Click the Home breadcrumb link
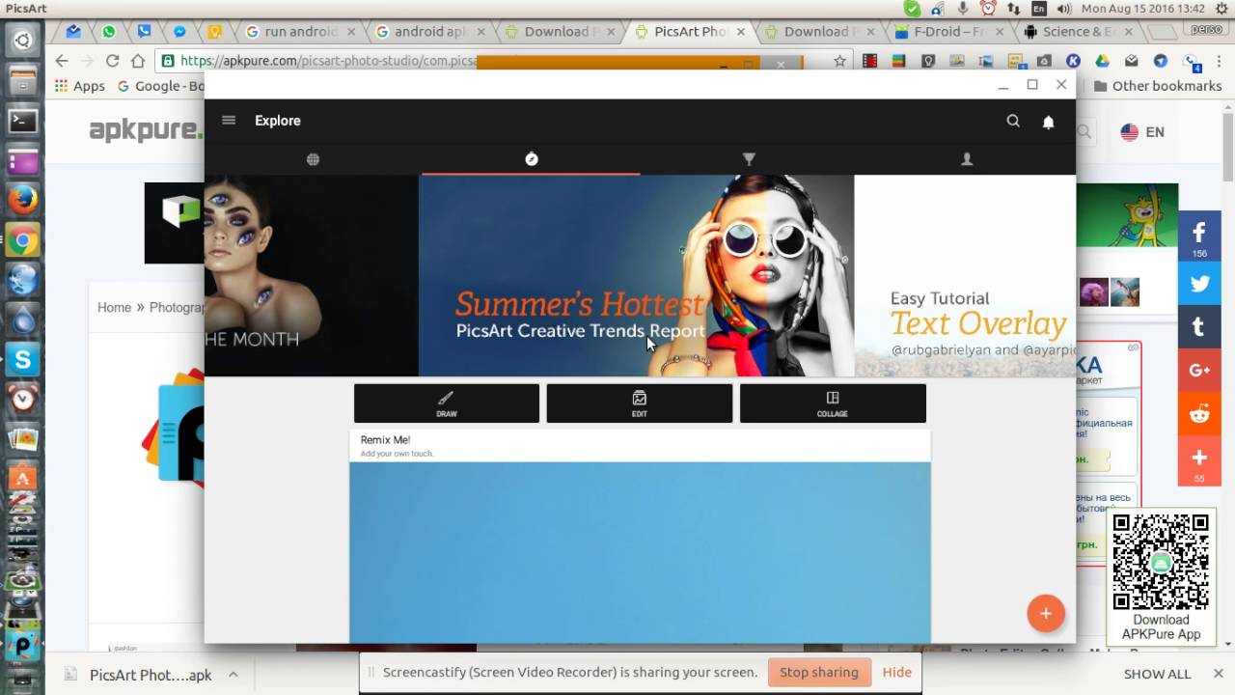1235x695 pixels. [x=114, y=308]
